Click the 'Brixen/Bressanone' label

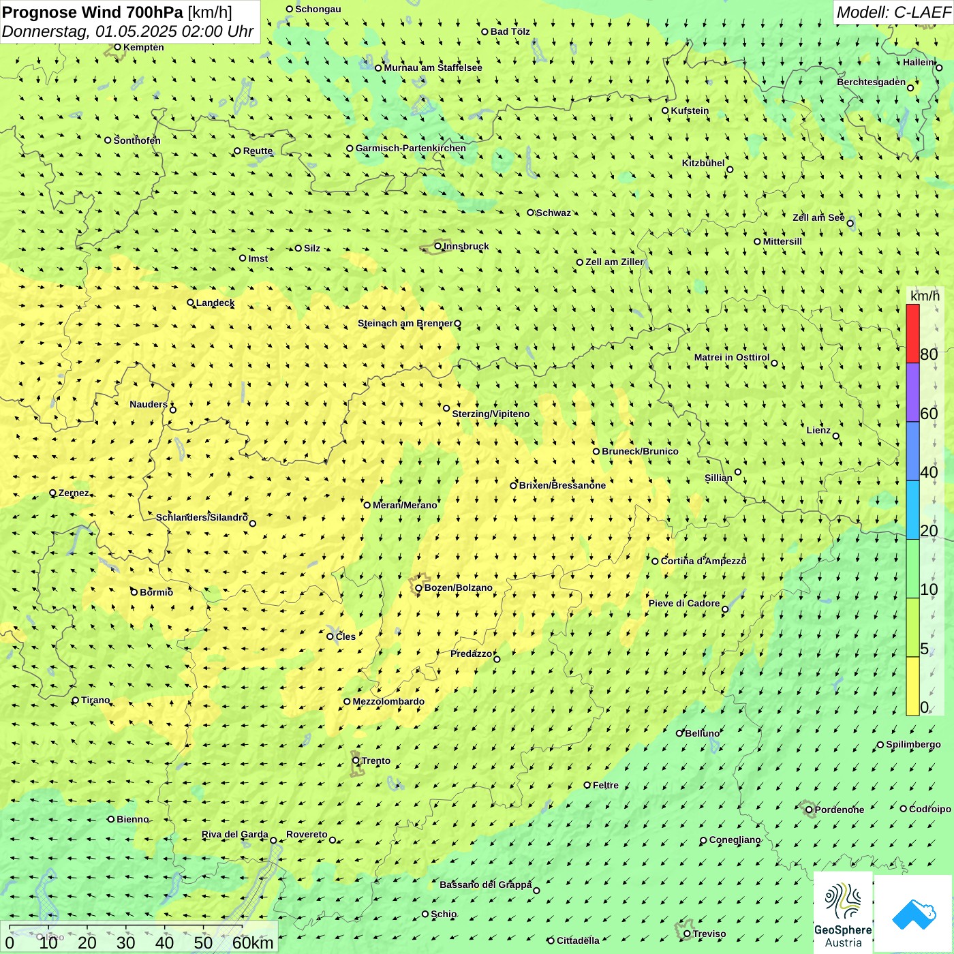pyautogui.click(x=562, y=485)
